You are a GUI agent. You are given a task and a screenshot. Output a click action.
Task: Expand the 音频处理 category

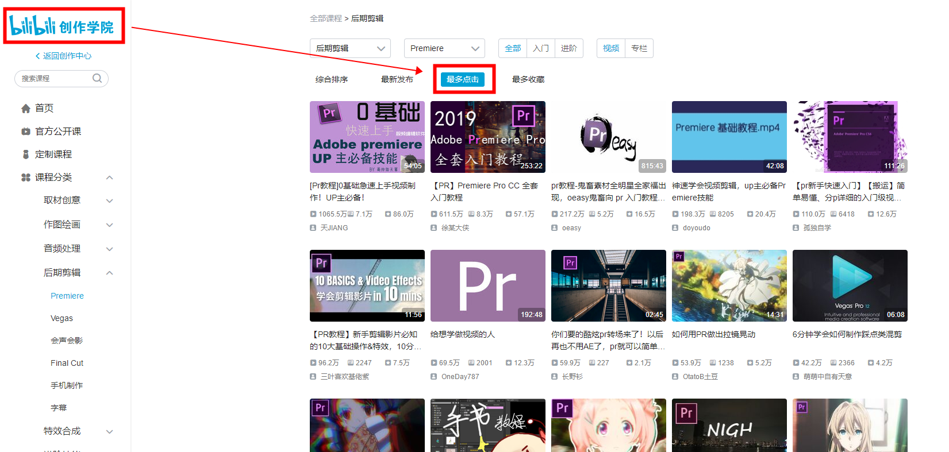tap(110, 249)
